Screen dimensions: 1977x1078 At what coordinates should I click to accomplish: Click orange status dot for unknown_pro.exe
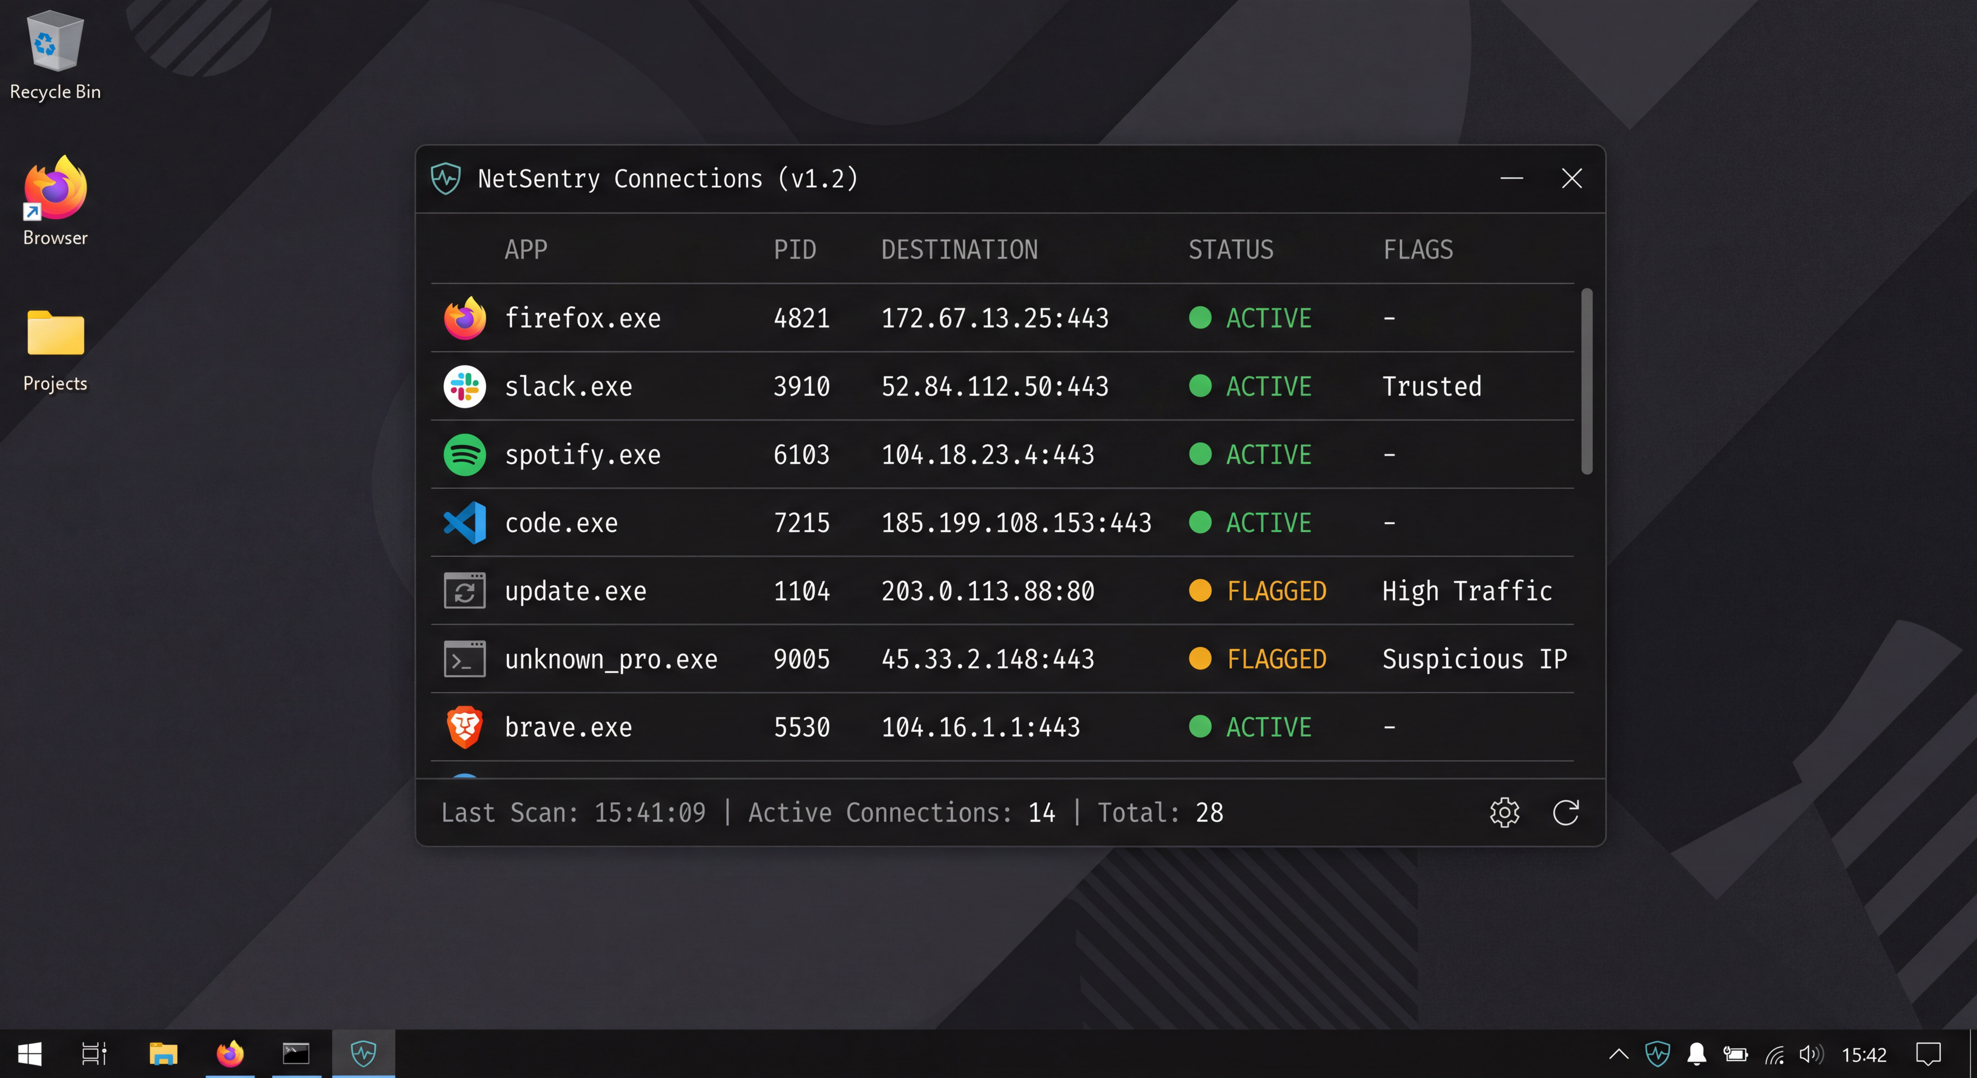(x=1200, y=659)
